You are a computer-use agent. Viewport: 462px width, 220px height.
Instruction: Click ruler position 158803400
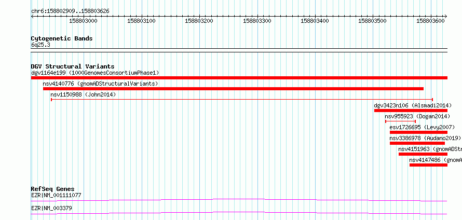[315, 21]
